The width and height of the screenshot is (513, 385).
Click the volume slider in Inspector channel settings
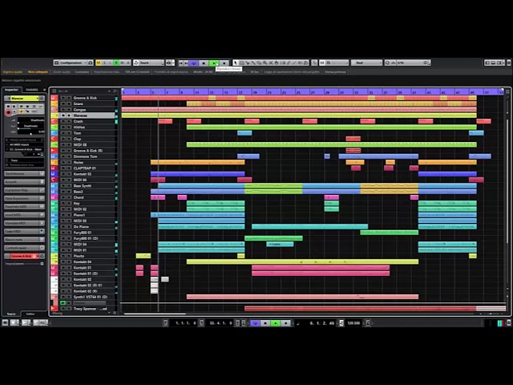tap(31, 121)
